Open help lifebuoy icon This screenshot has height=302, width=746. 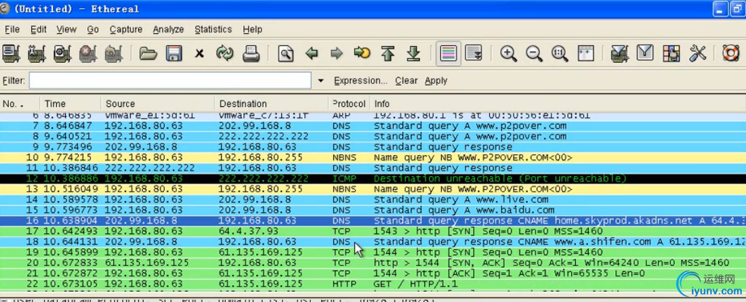[731, 53]
